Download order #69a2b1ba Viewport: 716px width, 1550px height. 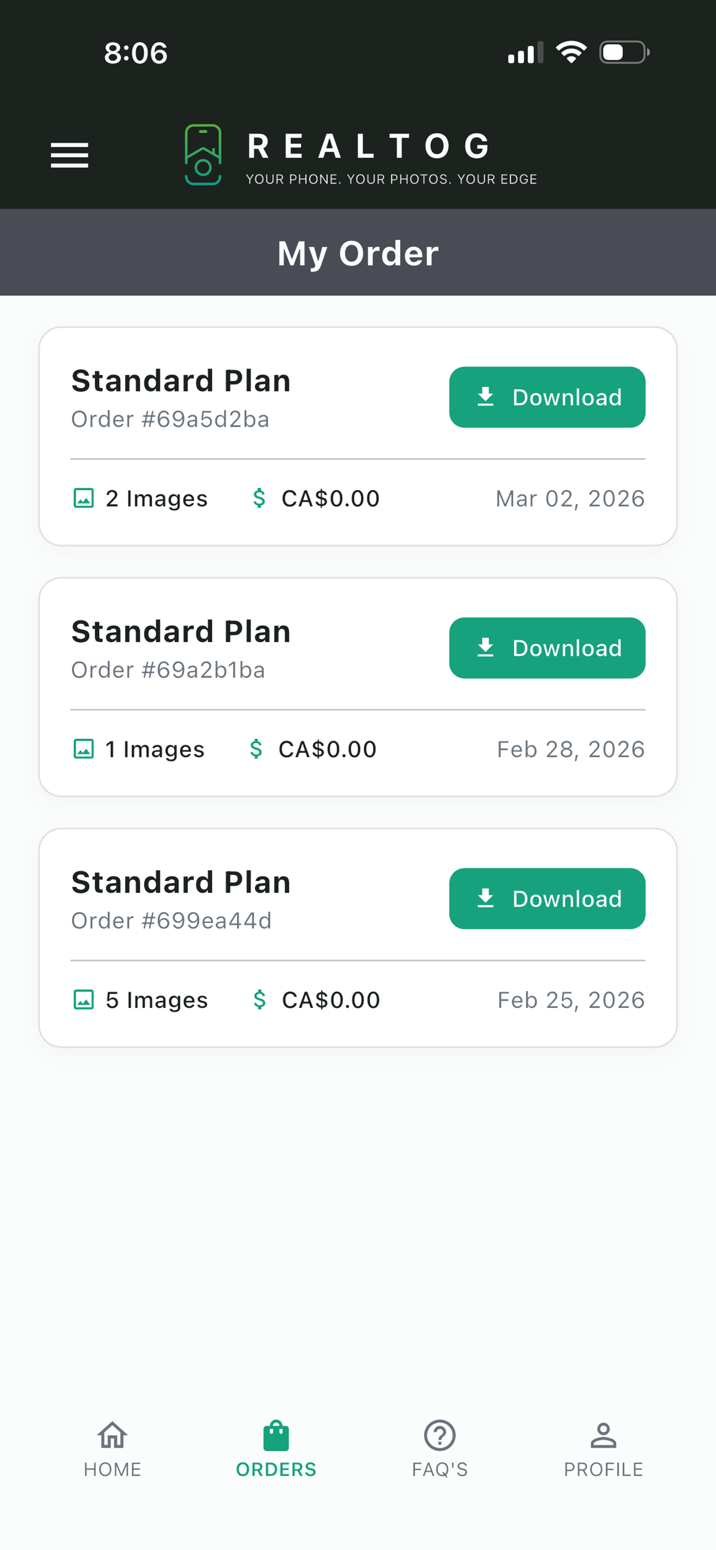(547, 648)
